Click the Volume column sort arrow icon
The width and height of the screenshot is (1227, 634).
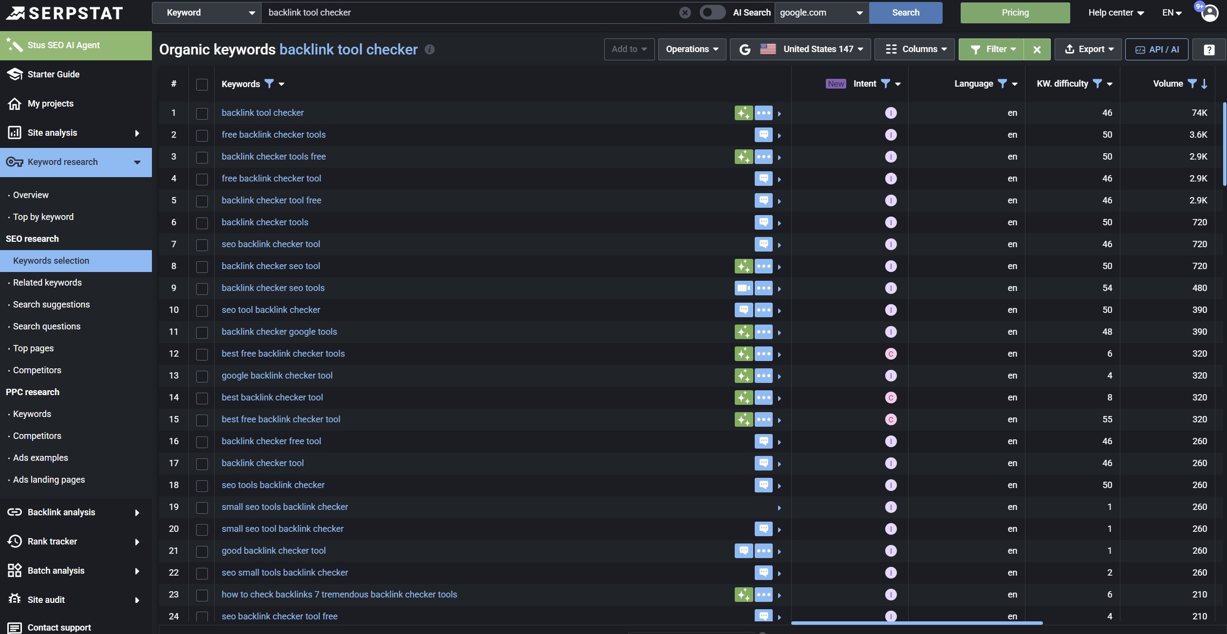pyautogui.click(x=1205, y=84)
